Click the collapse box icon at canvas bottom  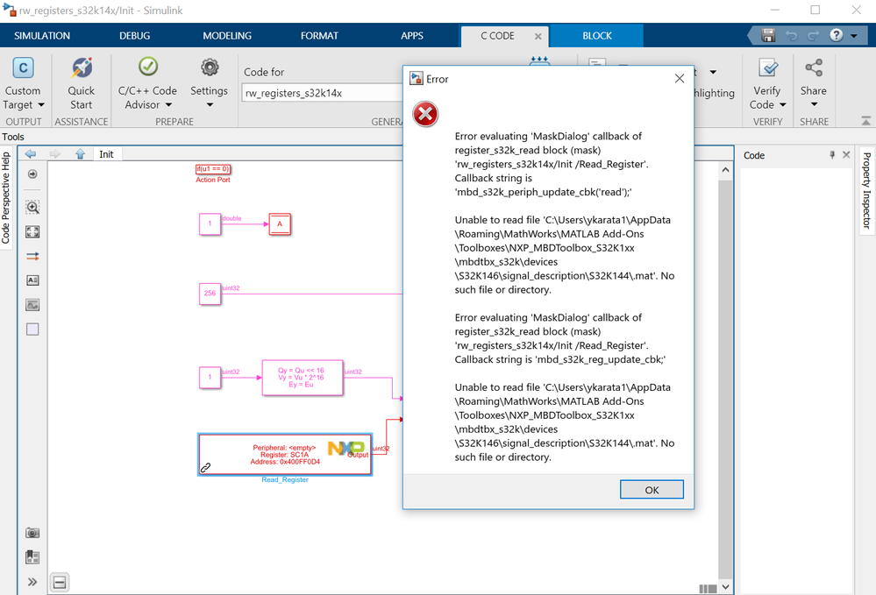tap(60, 583)
